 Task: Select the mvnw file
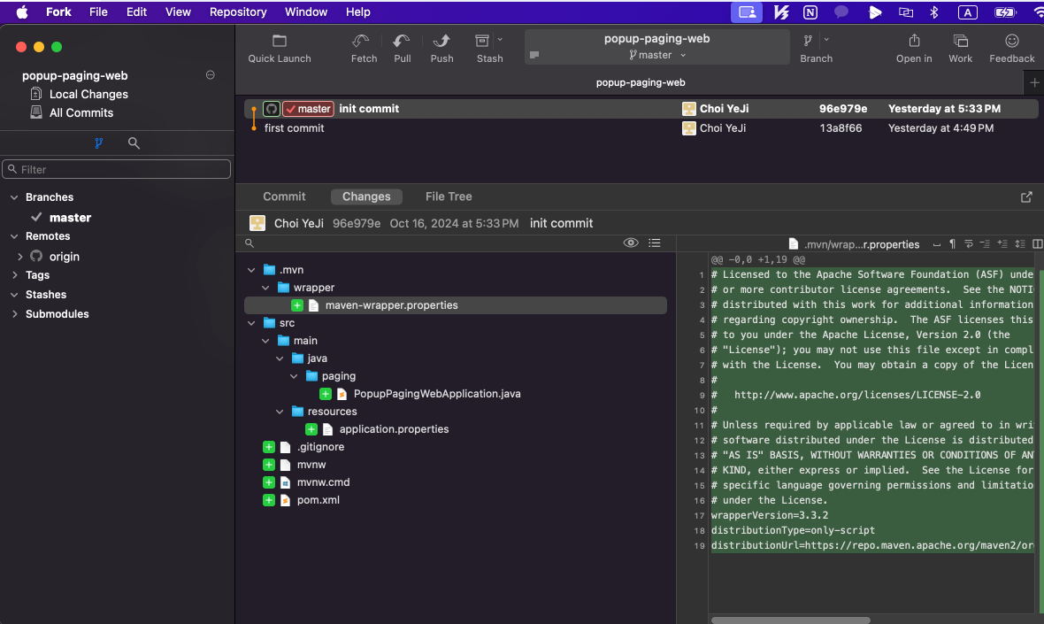(x=311, y=464)
